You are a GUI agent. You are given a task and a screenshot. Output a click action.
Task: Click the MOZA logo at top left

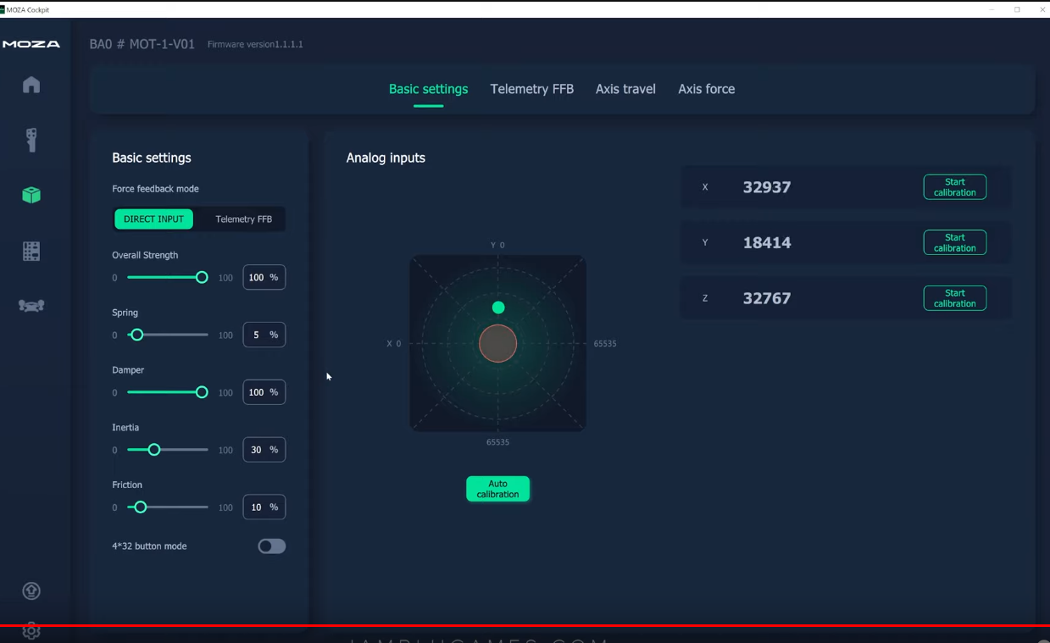pyautogui.click(x=32, y=43)
